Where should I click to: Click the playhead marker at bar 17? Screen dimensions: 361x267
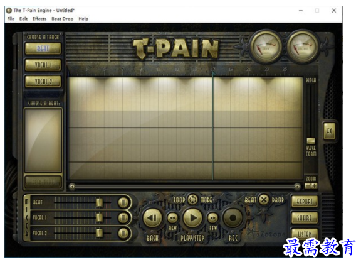pos(214,74)
